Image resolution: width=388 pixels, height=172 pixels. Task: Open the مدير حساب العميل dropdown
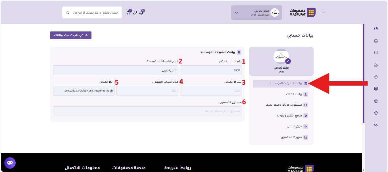point(147,91)
